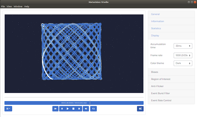Close the Metavision Studio window
The height and width of the screenshot is (117, 197).
(x=195, y=2)
